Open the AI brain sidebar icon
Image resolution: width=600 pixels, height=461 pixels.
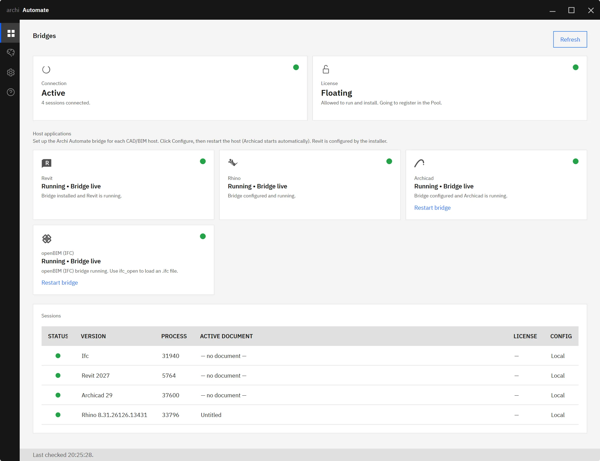pyautogui.click(x=11, y=53)
